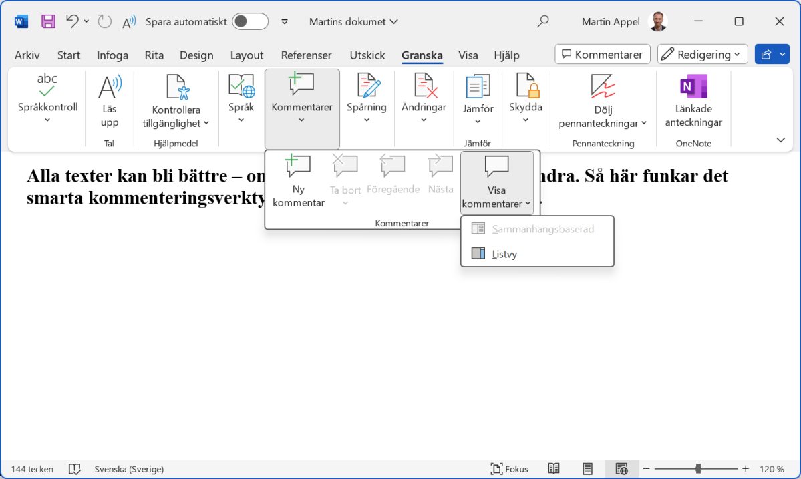
Task: Click the save icon in title bar
Action: 48,21
